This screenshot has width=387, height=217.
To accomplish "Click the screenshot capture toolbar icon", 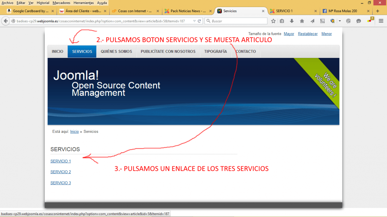I will (322, 21).
